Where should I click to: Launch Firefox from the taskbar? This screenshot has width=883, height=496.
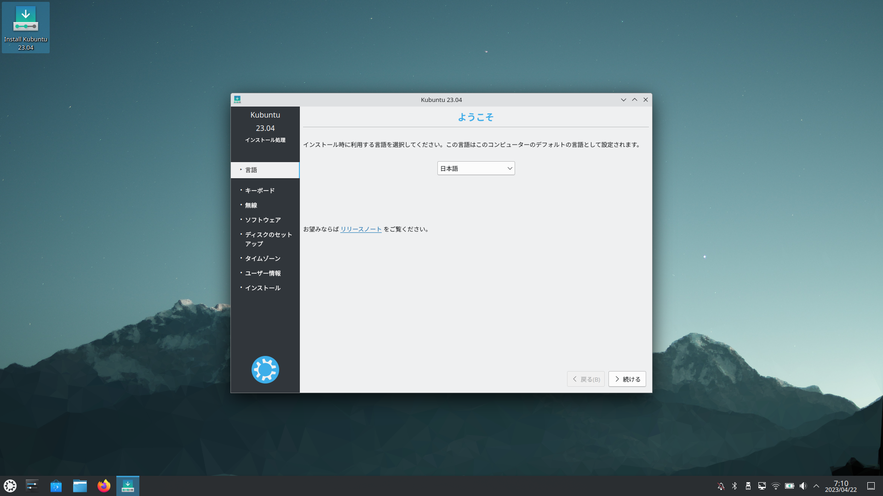(x=104, y=485)
